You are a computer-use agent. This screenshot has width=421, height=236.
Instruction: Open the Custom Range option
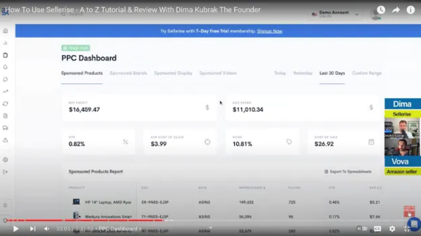pos(367,73)
